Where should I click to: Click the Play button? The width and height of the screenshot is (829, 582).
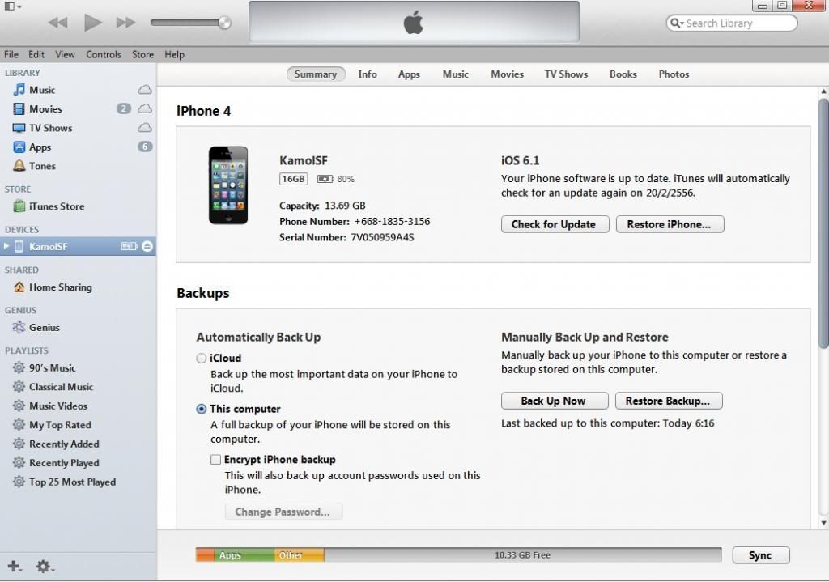[92, 22]
